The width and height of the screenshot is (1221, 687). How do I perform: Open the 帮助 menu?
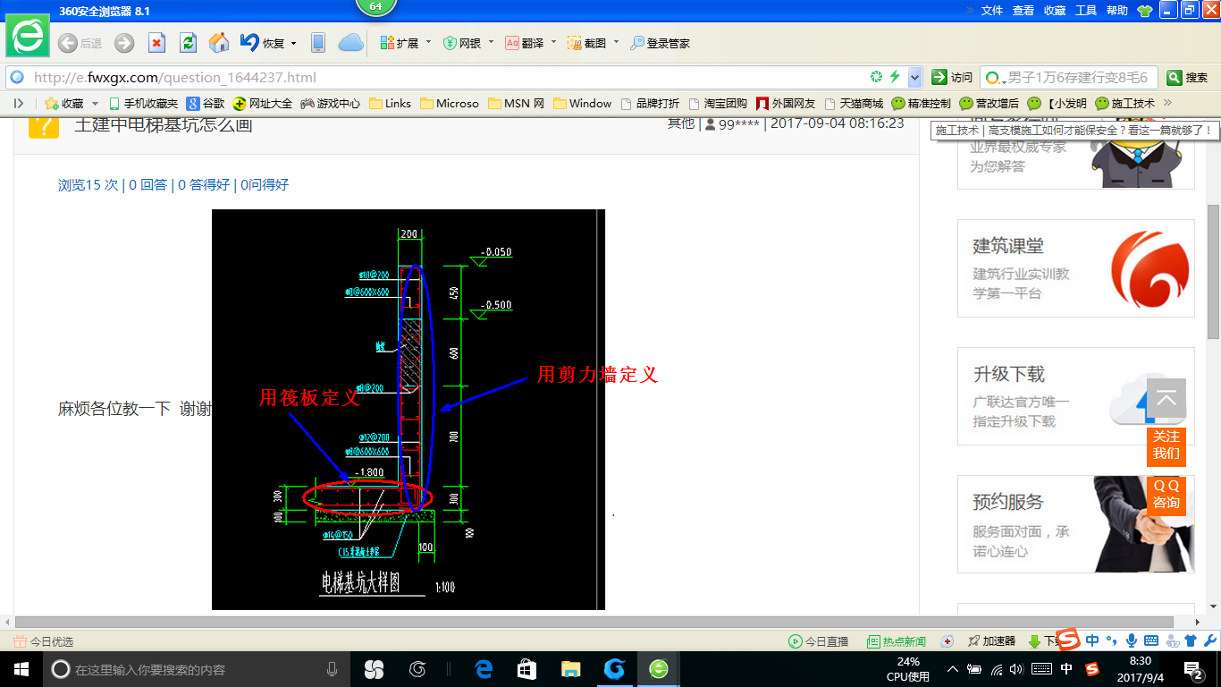click(x=1117, y=11)
